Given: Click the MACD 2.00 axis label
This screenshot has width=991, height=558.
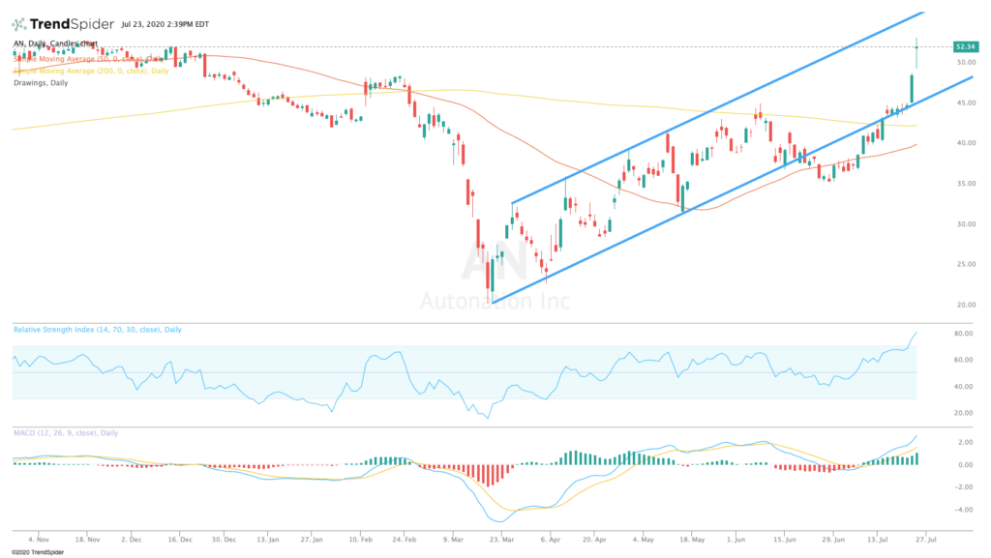Looking at the screenshot, I should tap(965, 442).
